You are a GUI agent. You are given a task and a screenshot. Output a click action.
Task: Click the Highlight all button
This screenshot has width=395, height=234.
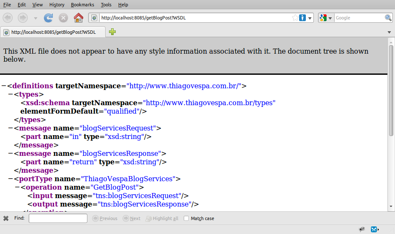point(162,218)
